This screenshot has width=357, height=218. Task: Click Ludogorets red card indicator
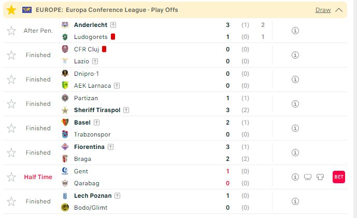pos(113,37)
